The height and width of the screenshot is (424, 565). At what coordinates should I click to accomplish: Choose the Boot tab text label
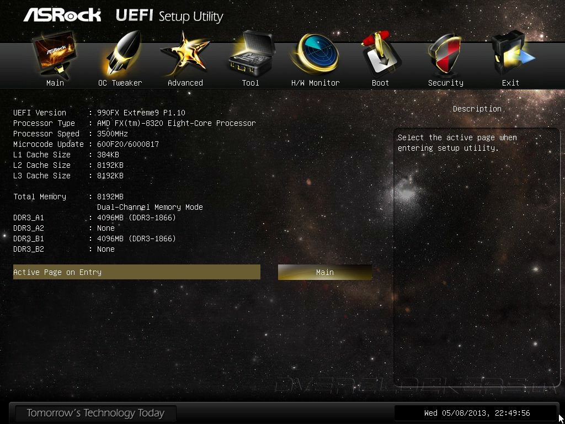click(x=380, y=83)
